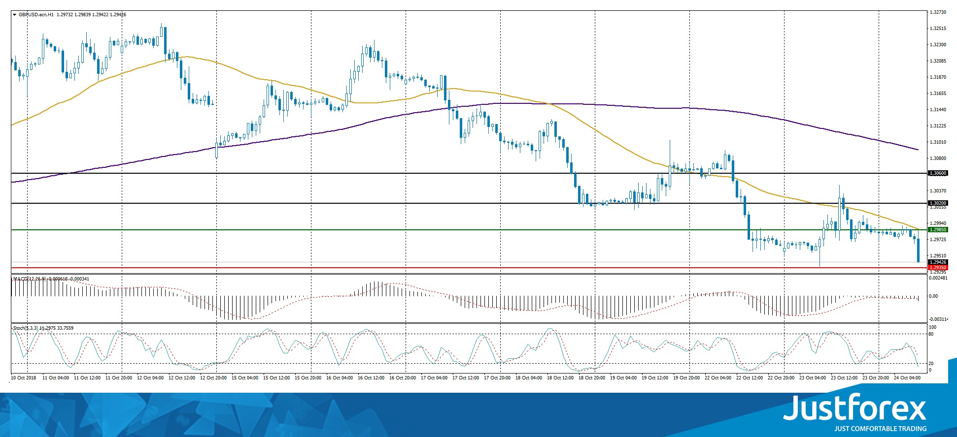Click the 1.30370 price axis label
The height and width of the screenshot is (437, 957).
pos(937,191)
